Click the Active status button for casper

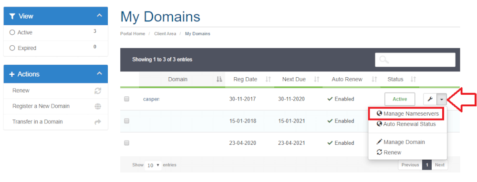[x=400, y=99]
